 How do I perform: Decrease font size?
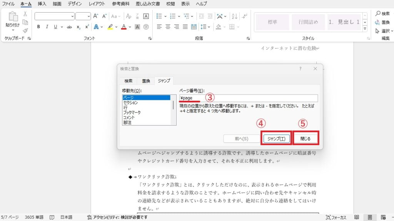click(105, 16)
